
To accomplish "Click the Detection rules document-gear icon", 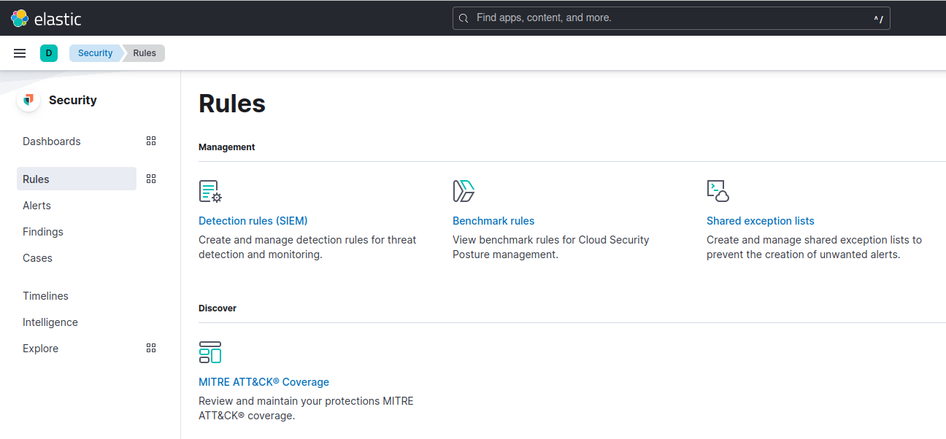I will (210, 191).
